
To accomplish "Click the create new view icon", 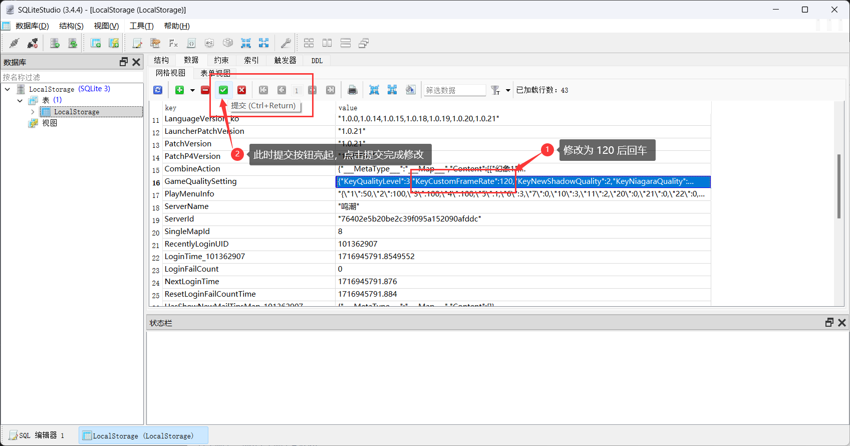I will (x=114, y=43).
